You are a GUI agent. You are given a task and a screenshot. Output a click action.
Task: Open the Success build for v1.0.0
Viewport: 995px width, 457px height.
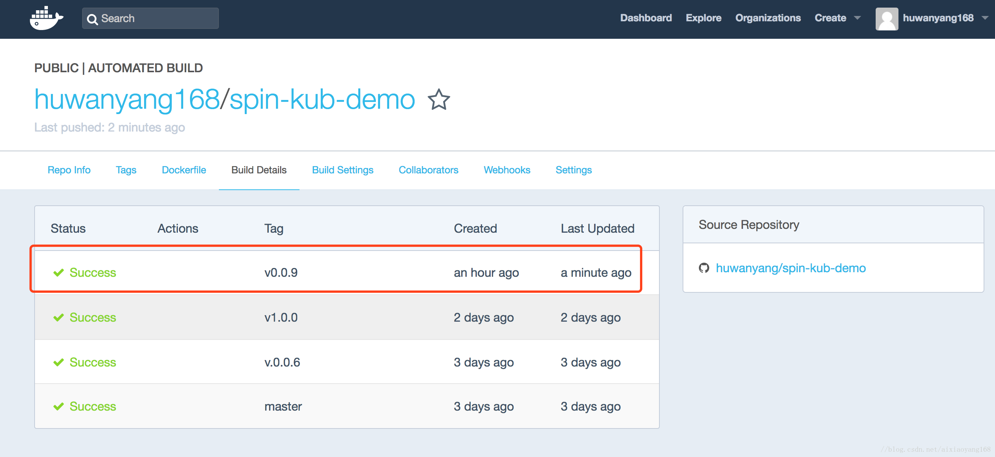point(93,317)
